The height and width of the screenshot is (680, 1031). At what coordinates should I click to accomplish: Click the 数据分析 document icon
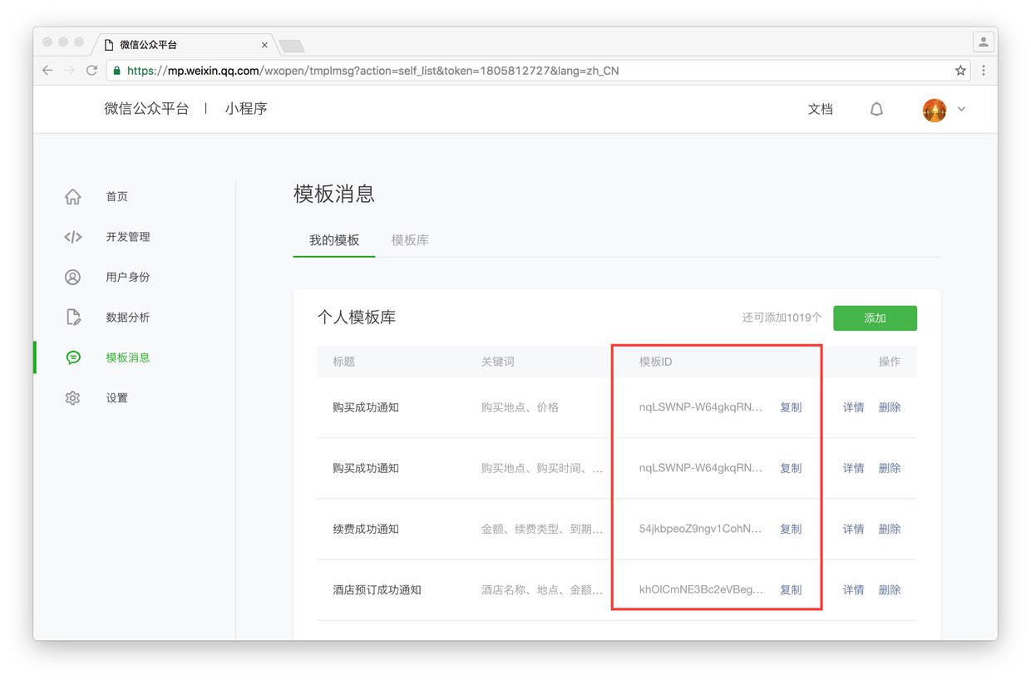coord(73,318)
